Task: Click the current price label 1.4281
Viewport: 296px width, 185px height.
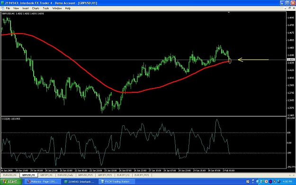Action: (290, 60)
